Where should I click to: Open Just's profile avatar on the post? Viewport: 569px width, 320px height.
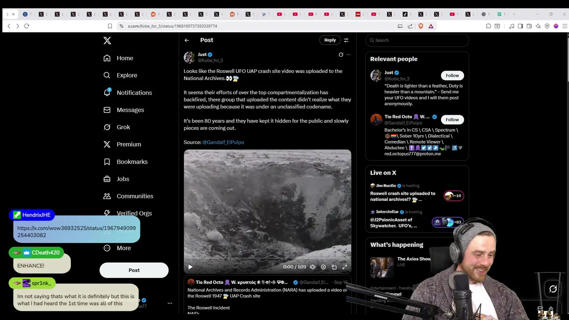click(x=189, y=57)
